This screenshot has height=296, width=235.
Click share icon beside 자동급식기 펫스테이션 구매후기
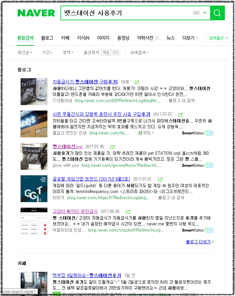(137, 82)
